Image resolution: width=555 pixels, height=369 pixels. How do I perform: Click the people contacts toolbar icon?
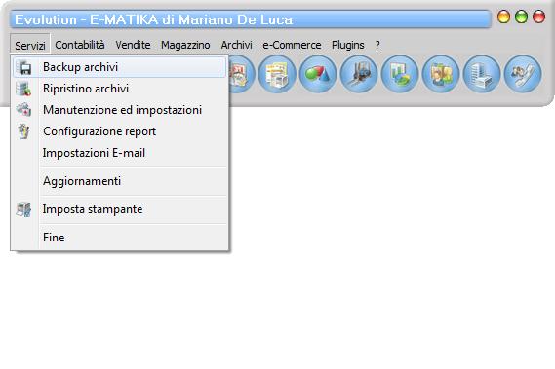point(441,74)
